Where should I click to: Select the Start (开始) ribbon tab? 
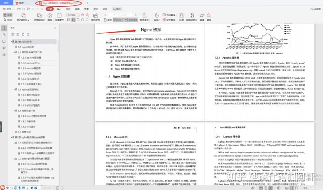50,9
